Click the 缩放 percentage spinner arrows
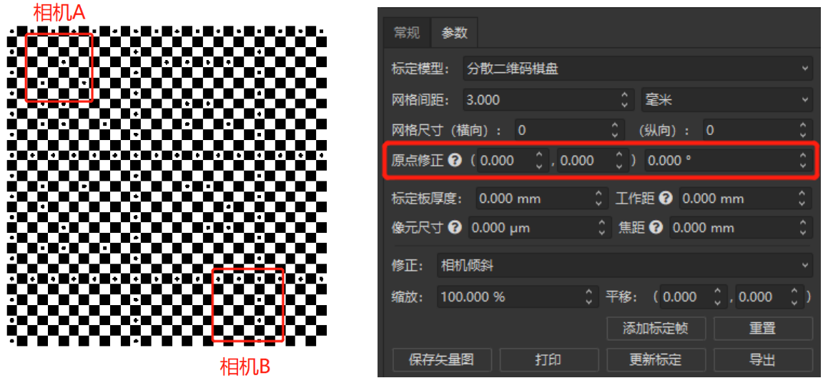 pyautogui.click(x=589, y=297)
